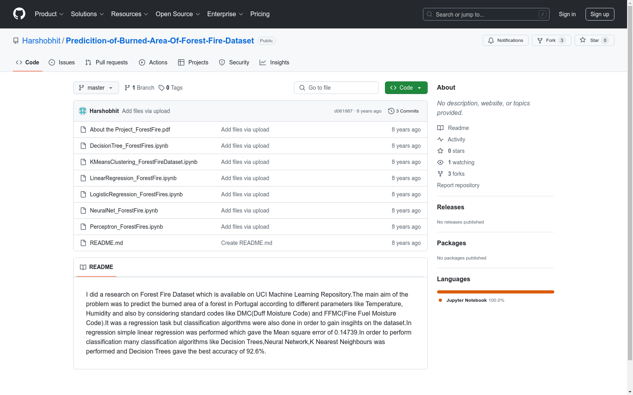Image resolution: width=633 pixels, height=395 pixels.
Task: Click in the Search or jump to field
Action: point(486,14)
